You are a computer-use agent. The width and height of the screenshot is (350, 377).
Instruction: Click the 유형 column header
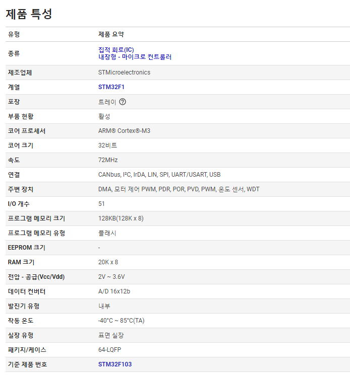click(14, 34)
